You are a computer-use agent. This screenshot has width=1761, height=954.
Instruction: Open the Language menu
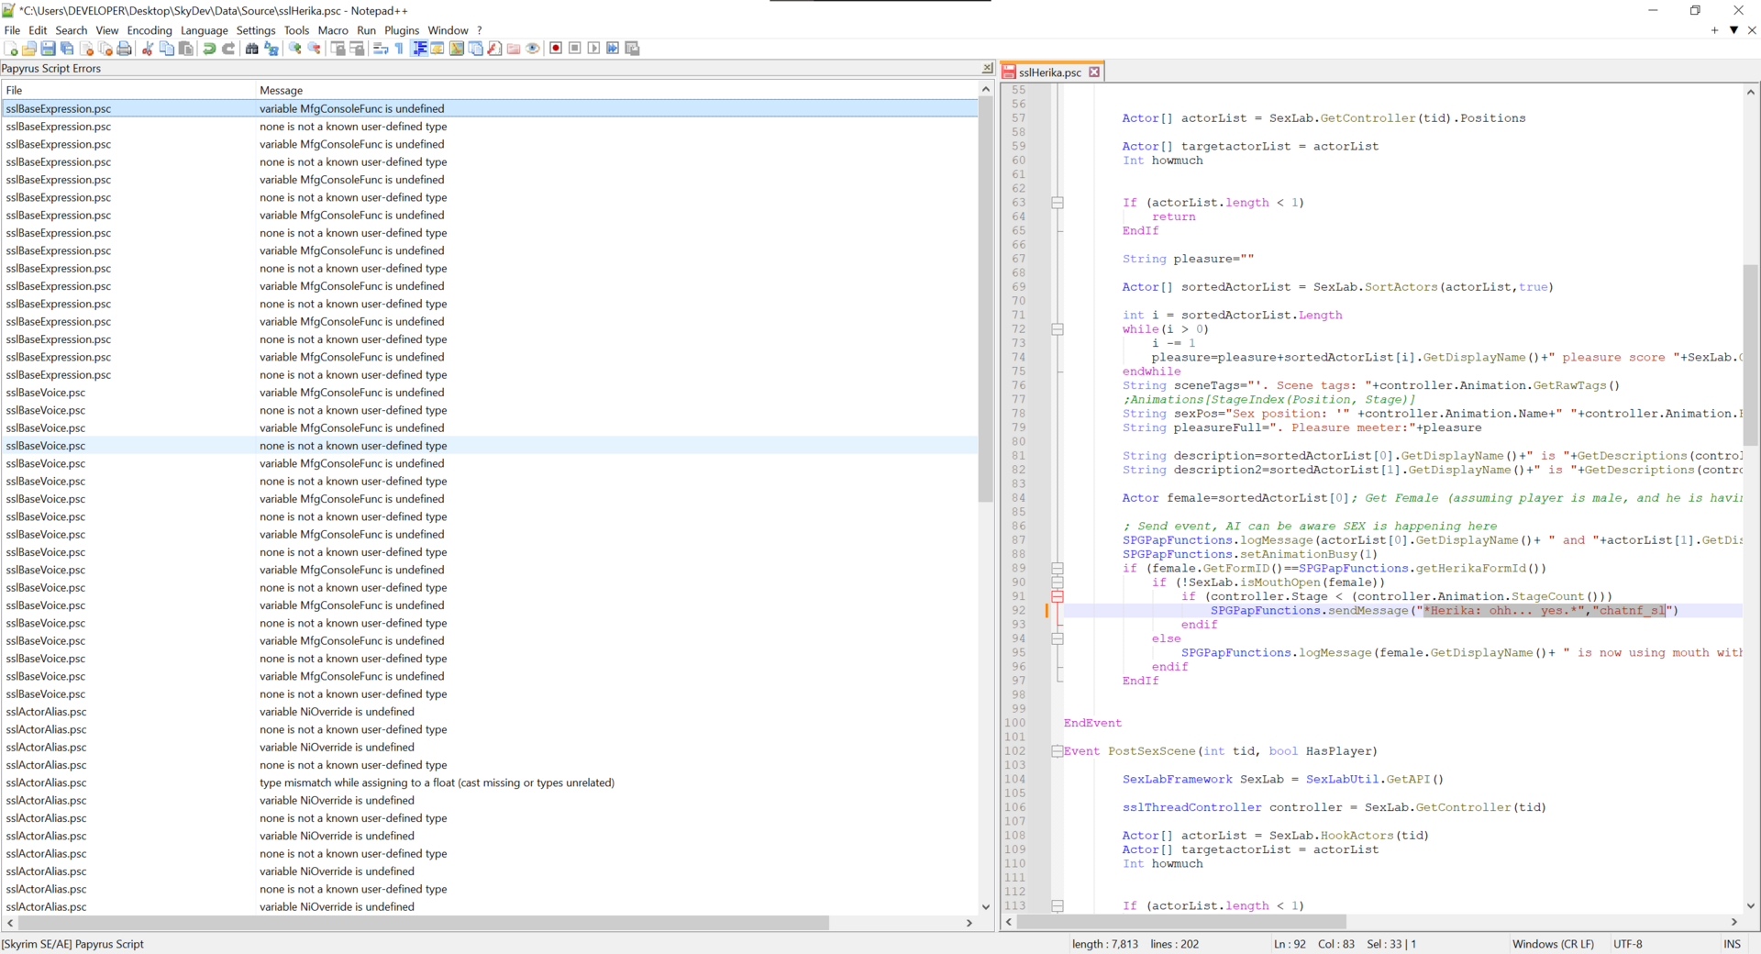click(x=205, y=30)
